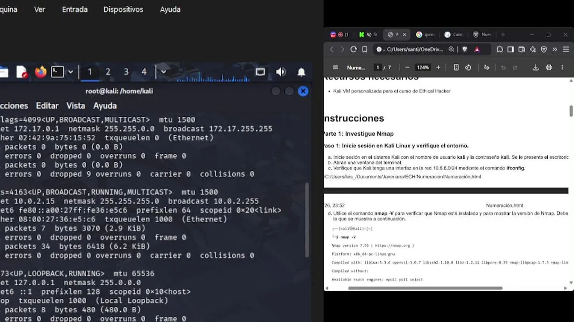Reload the browser page
574x322 pixels.
coord(354,49)
